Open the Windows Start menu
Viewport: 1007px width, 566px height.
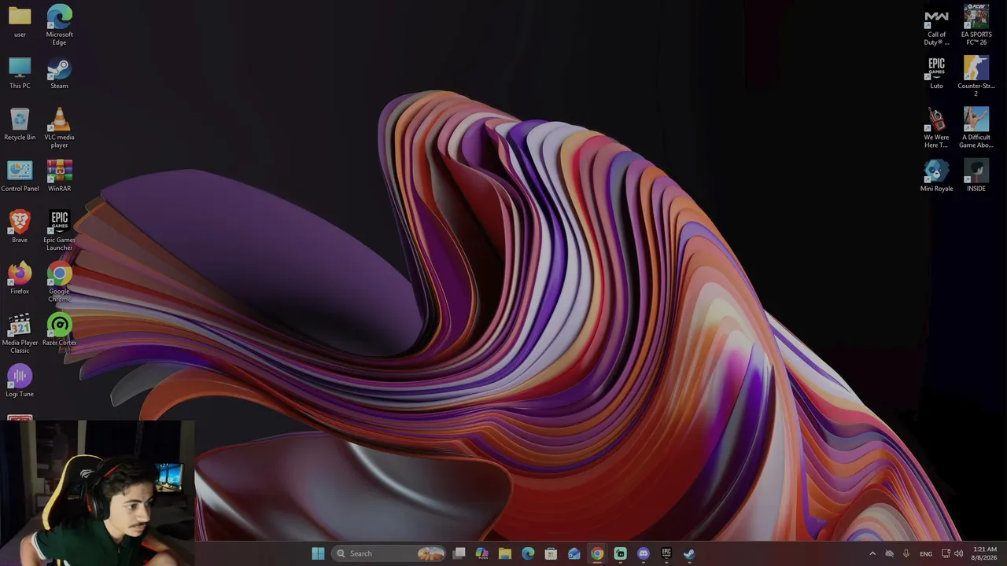coord(318,553)
